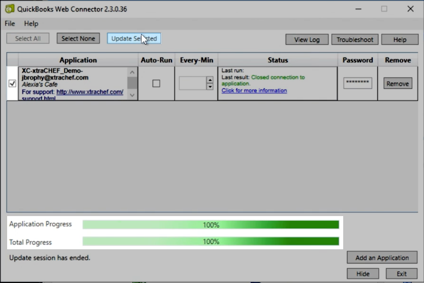Open the View Log window
Image resolution: width=424 pixels, height=283 pixels.
[x=307, y=39]
